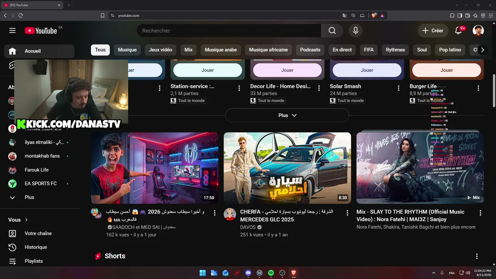496x279 pixels.
Task: Open the Brave Shields icon
Action: pyautogui.click(x=374, y=15)
